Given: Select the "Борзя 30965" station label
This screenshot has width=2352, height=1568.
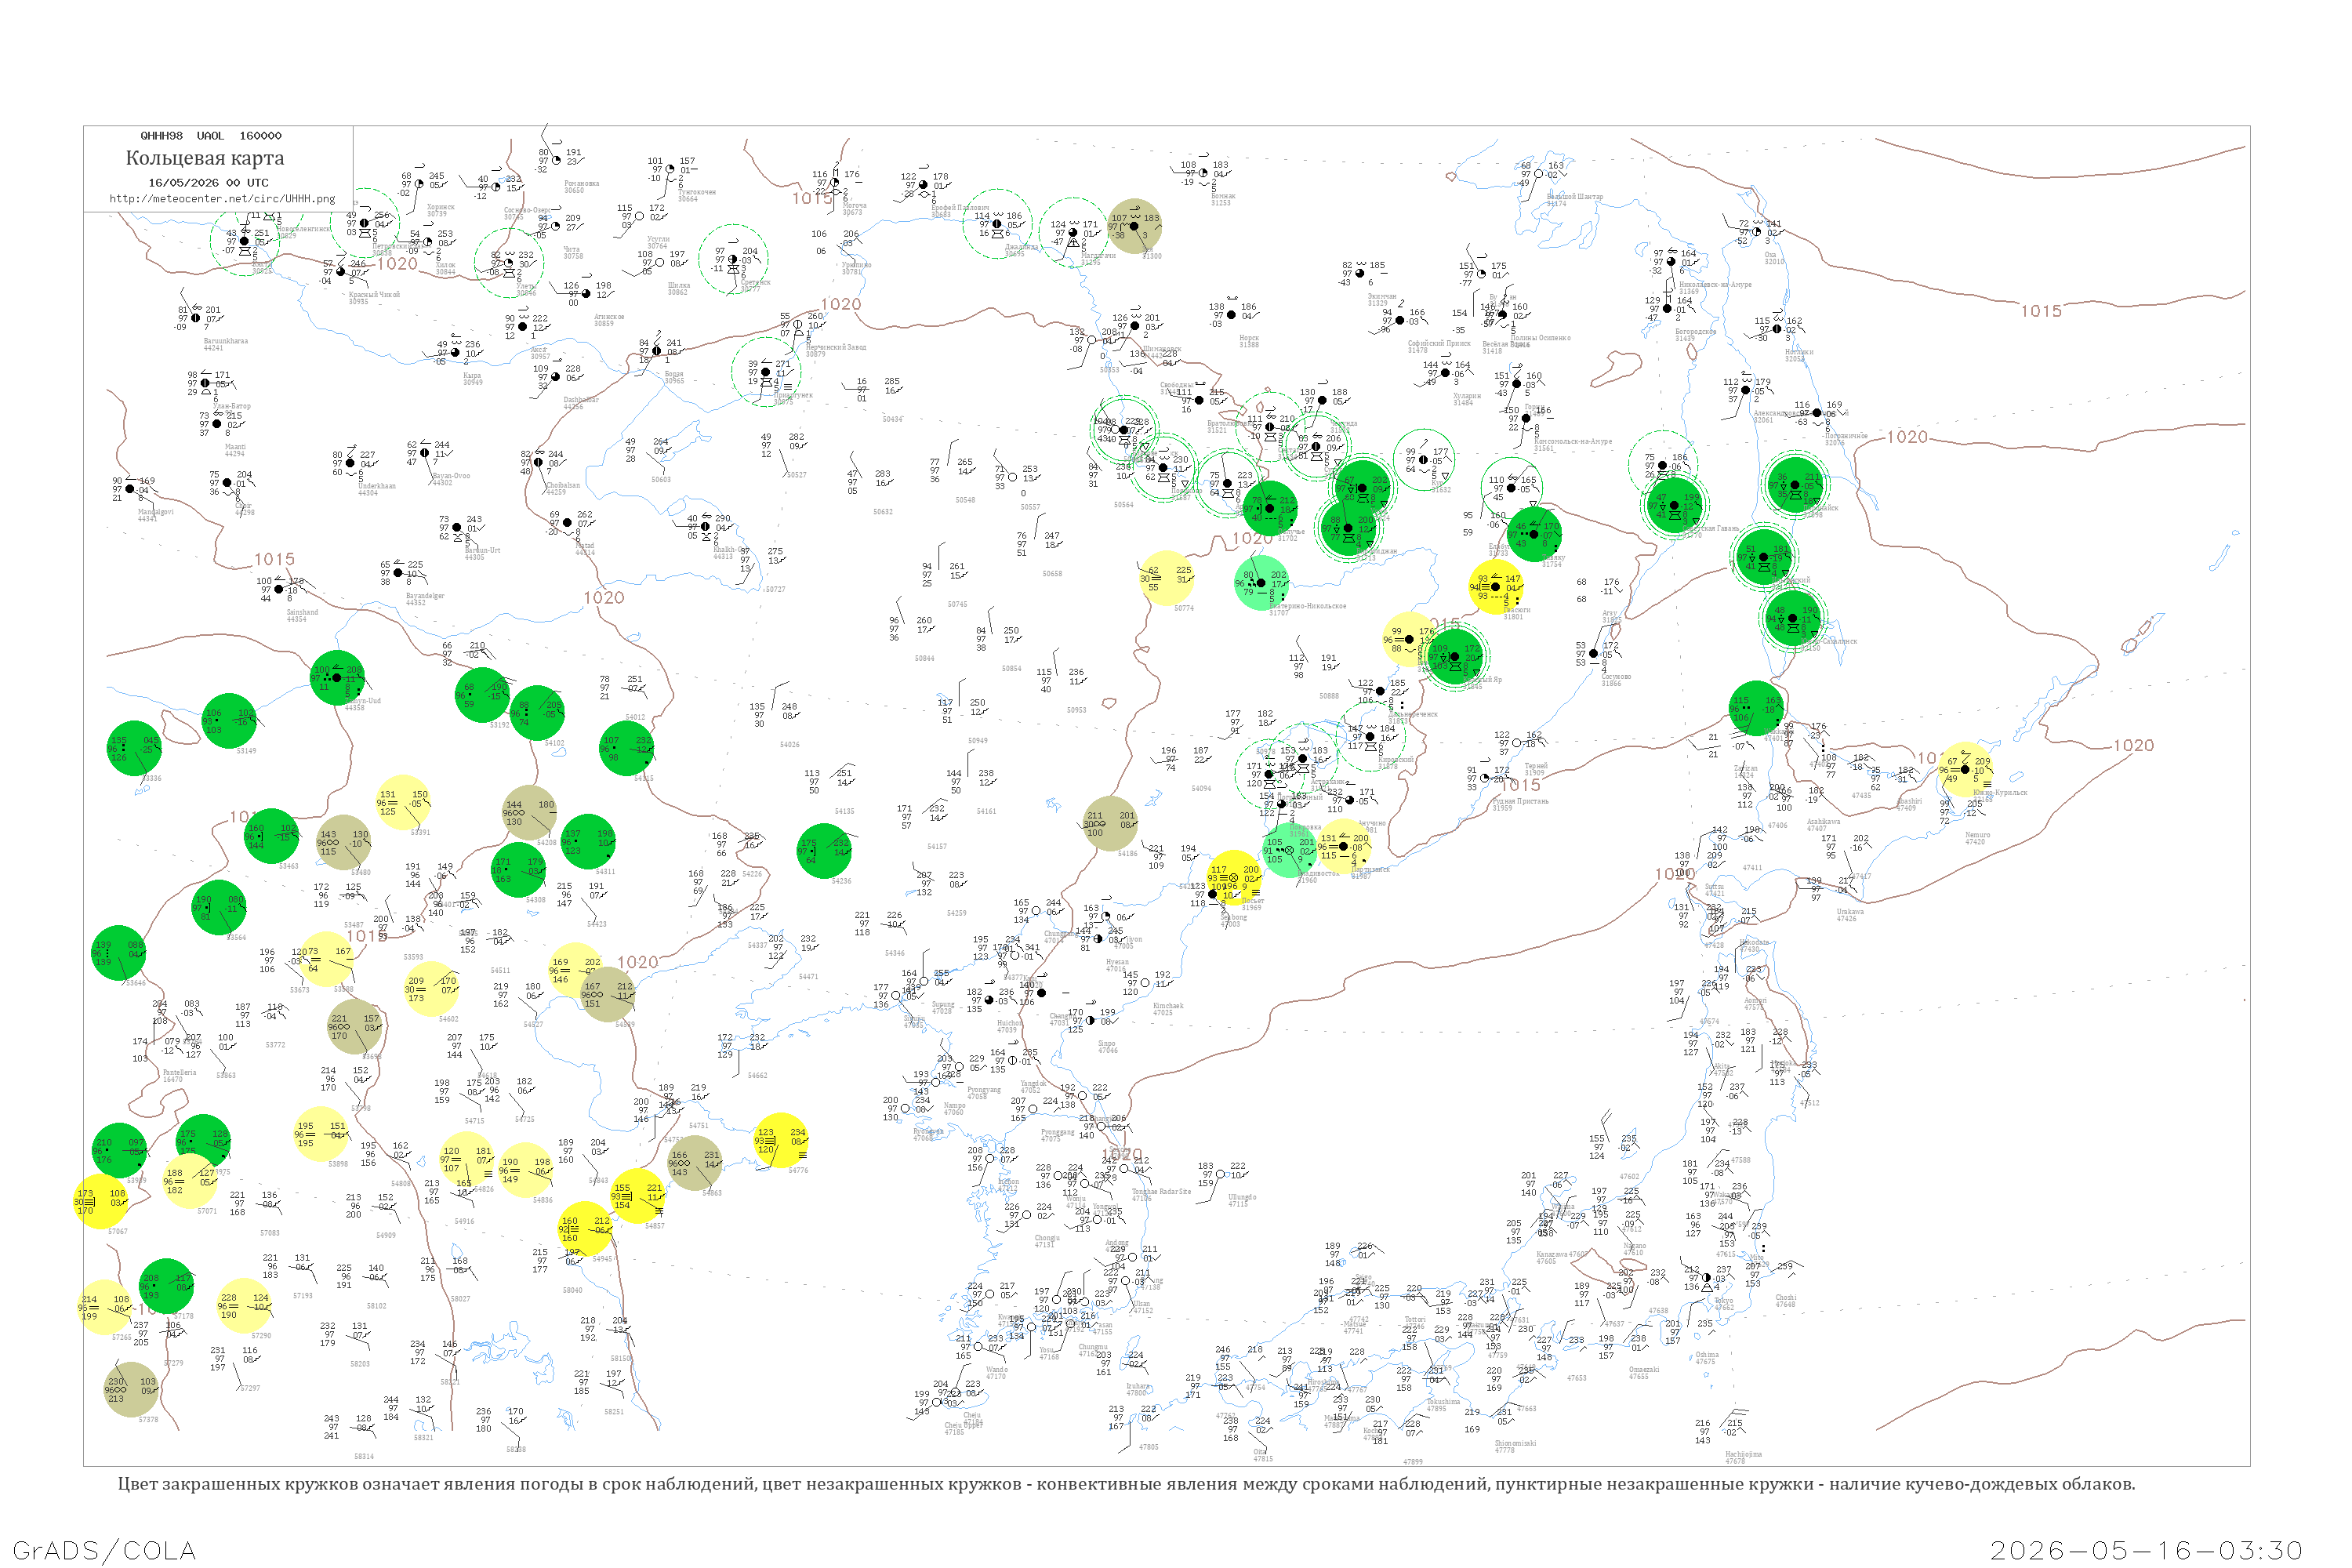Looking at the screenshot, I should pos(674,378).
